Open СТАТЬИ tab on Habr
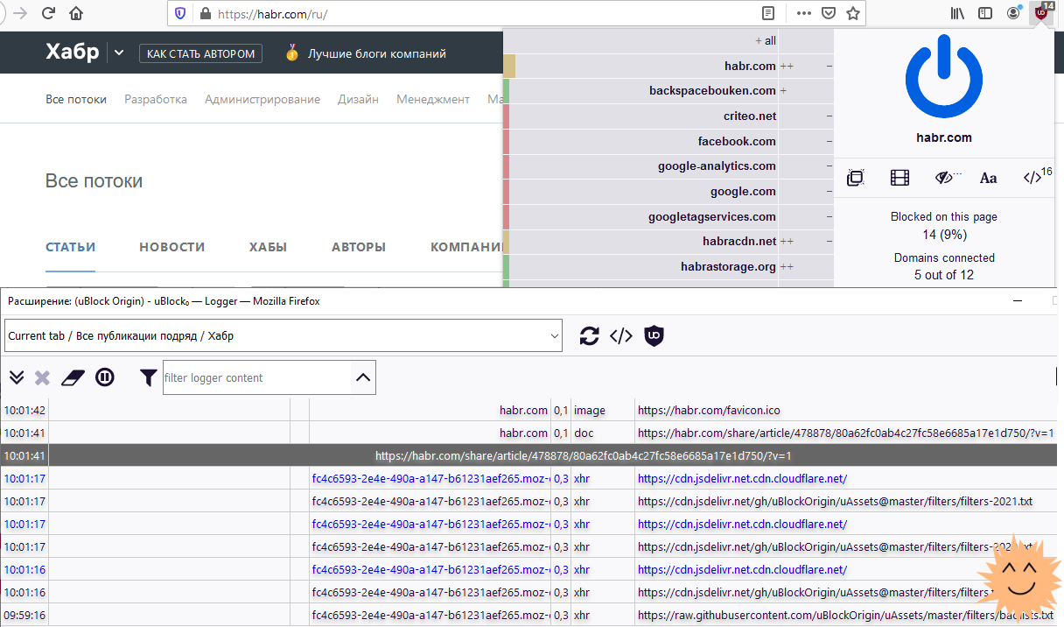 coord(70,247)
